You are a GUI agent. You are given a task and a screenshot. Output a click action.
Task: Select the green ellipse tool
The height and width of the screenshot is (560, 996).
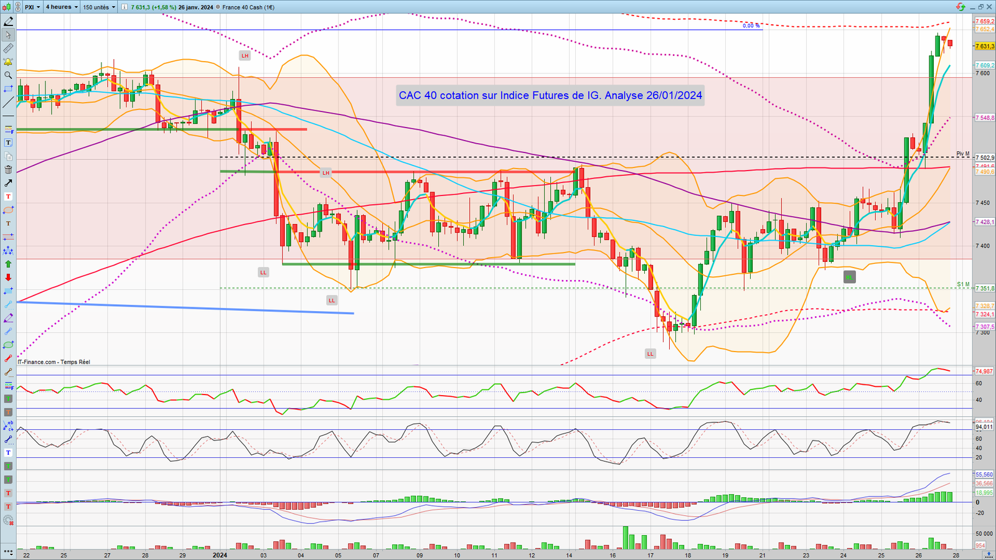(8, 345)
